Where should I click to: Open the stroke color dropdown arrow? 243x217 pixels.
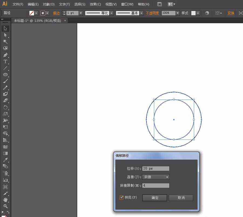(47, 13)
